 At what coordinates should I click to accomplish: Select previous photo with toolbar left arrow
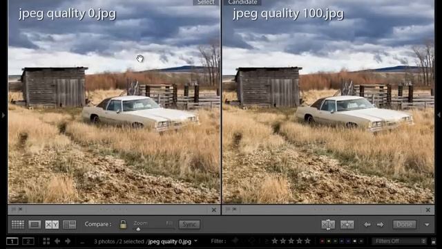point(367,225)
